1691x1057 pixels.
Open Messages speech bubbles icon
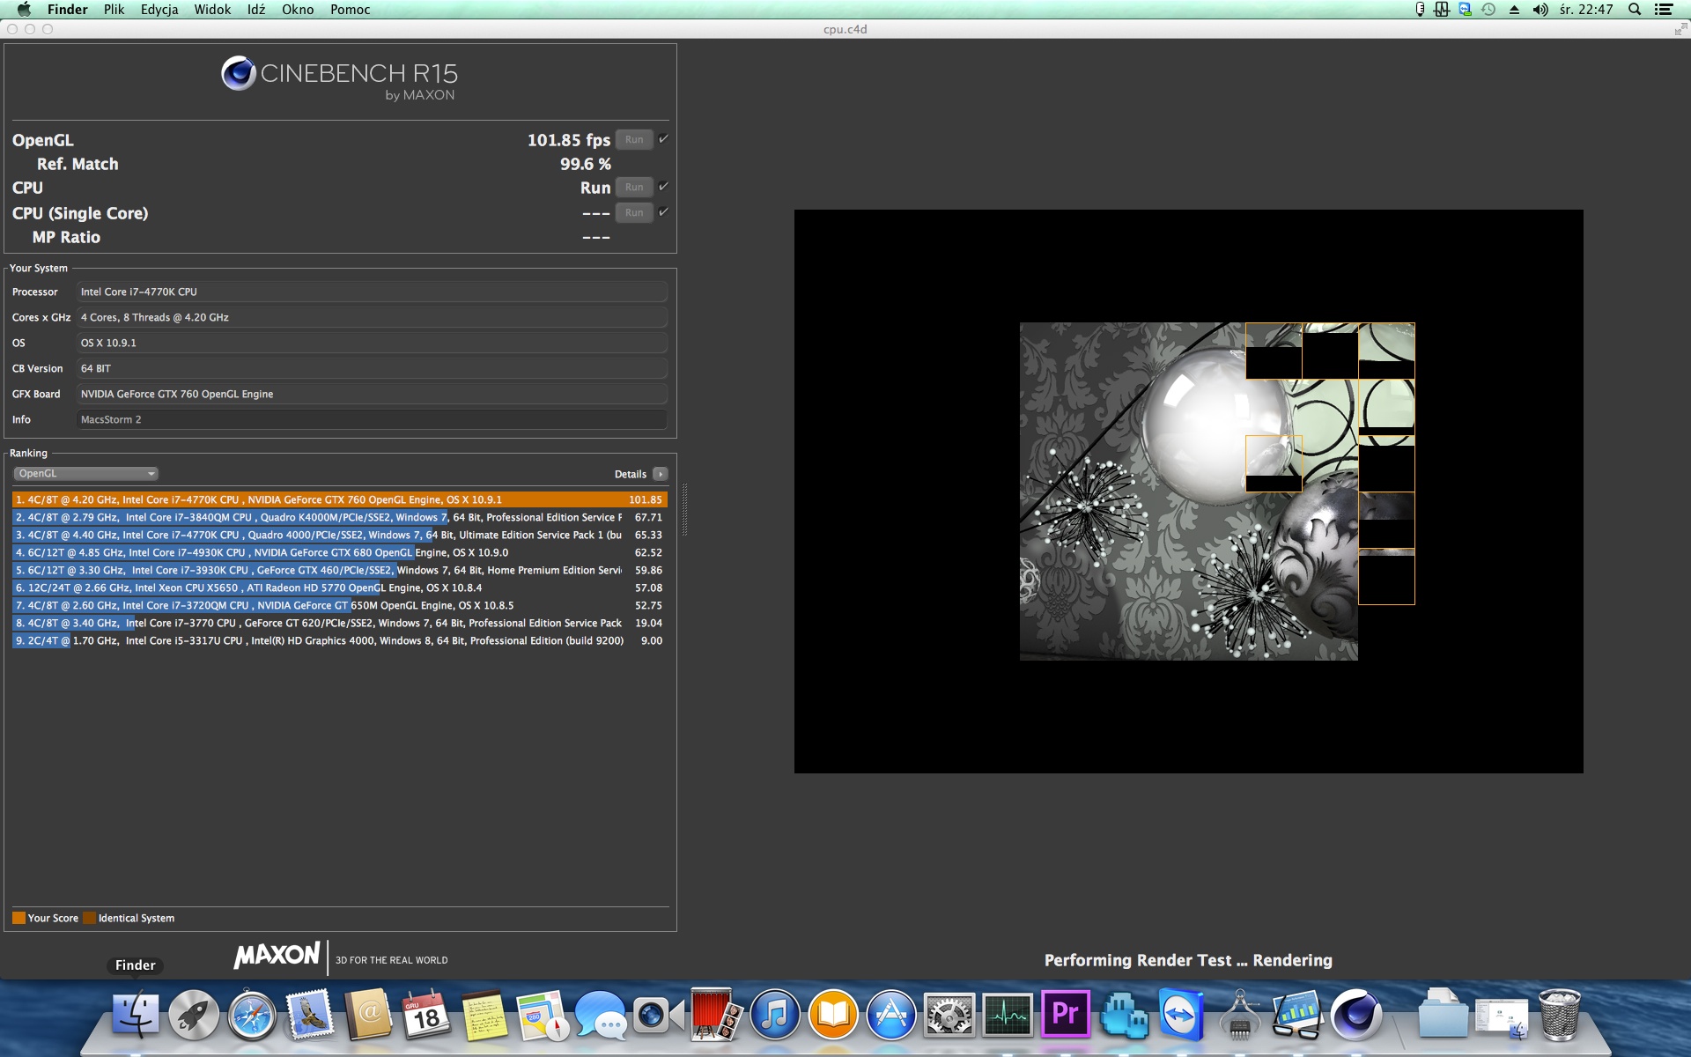[601, 1015]
